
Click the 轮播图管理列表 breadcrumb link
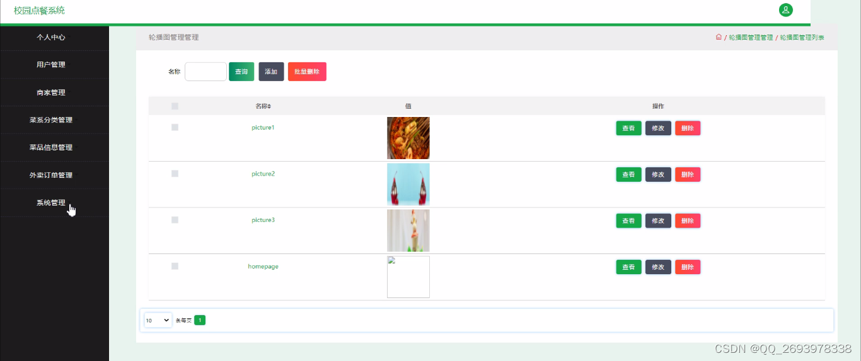802,38
